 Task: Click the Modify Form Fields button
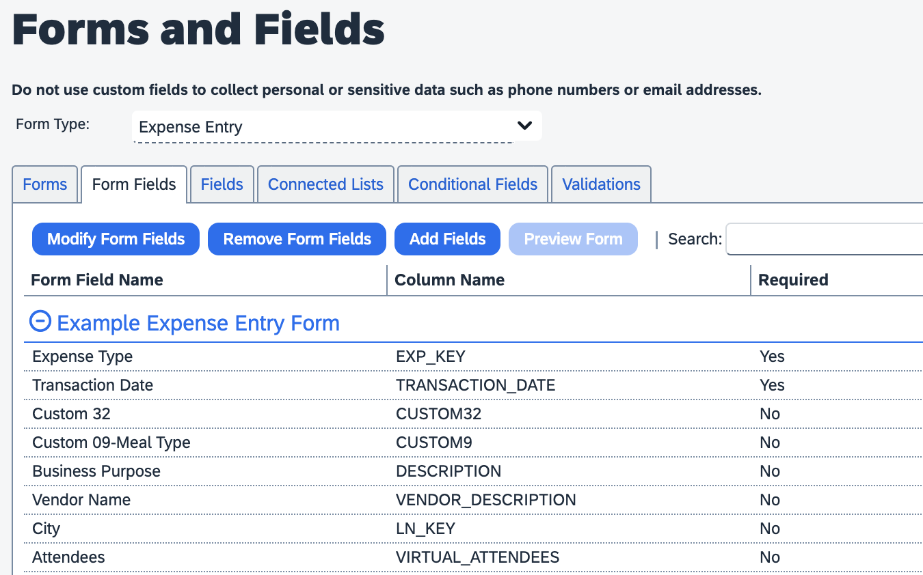click(x=116, y=239)
